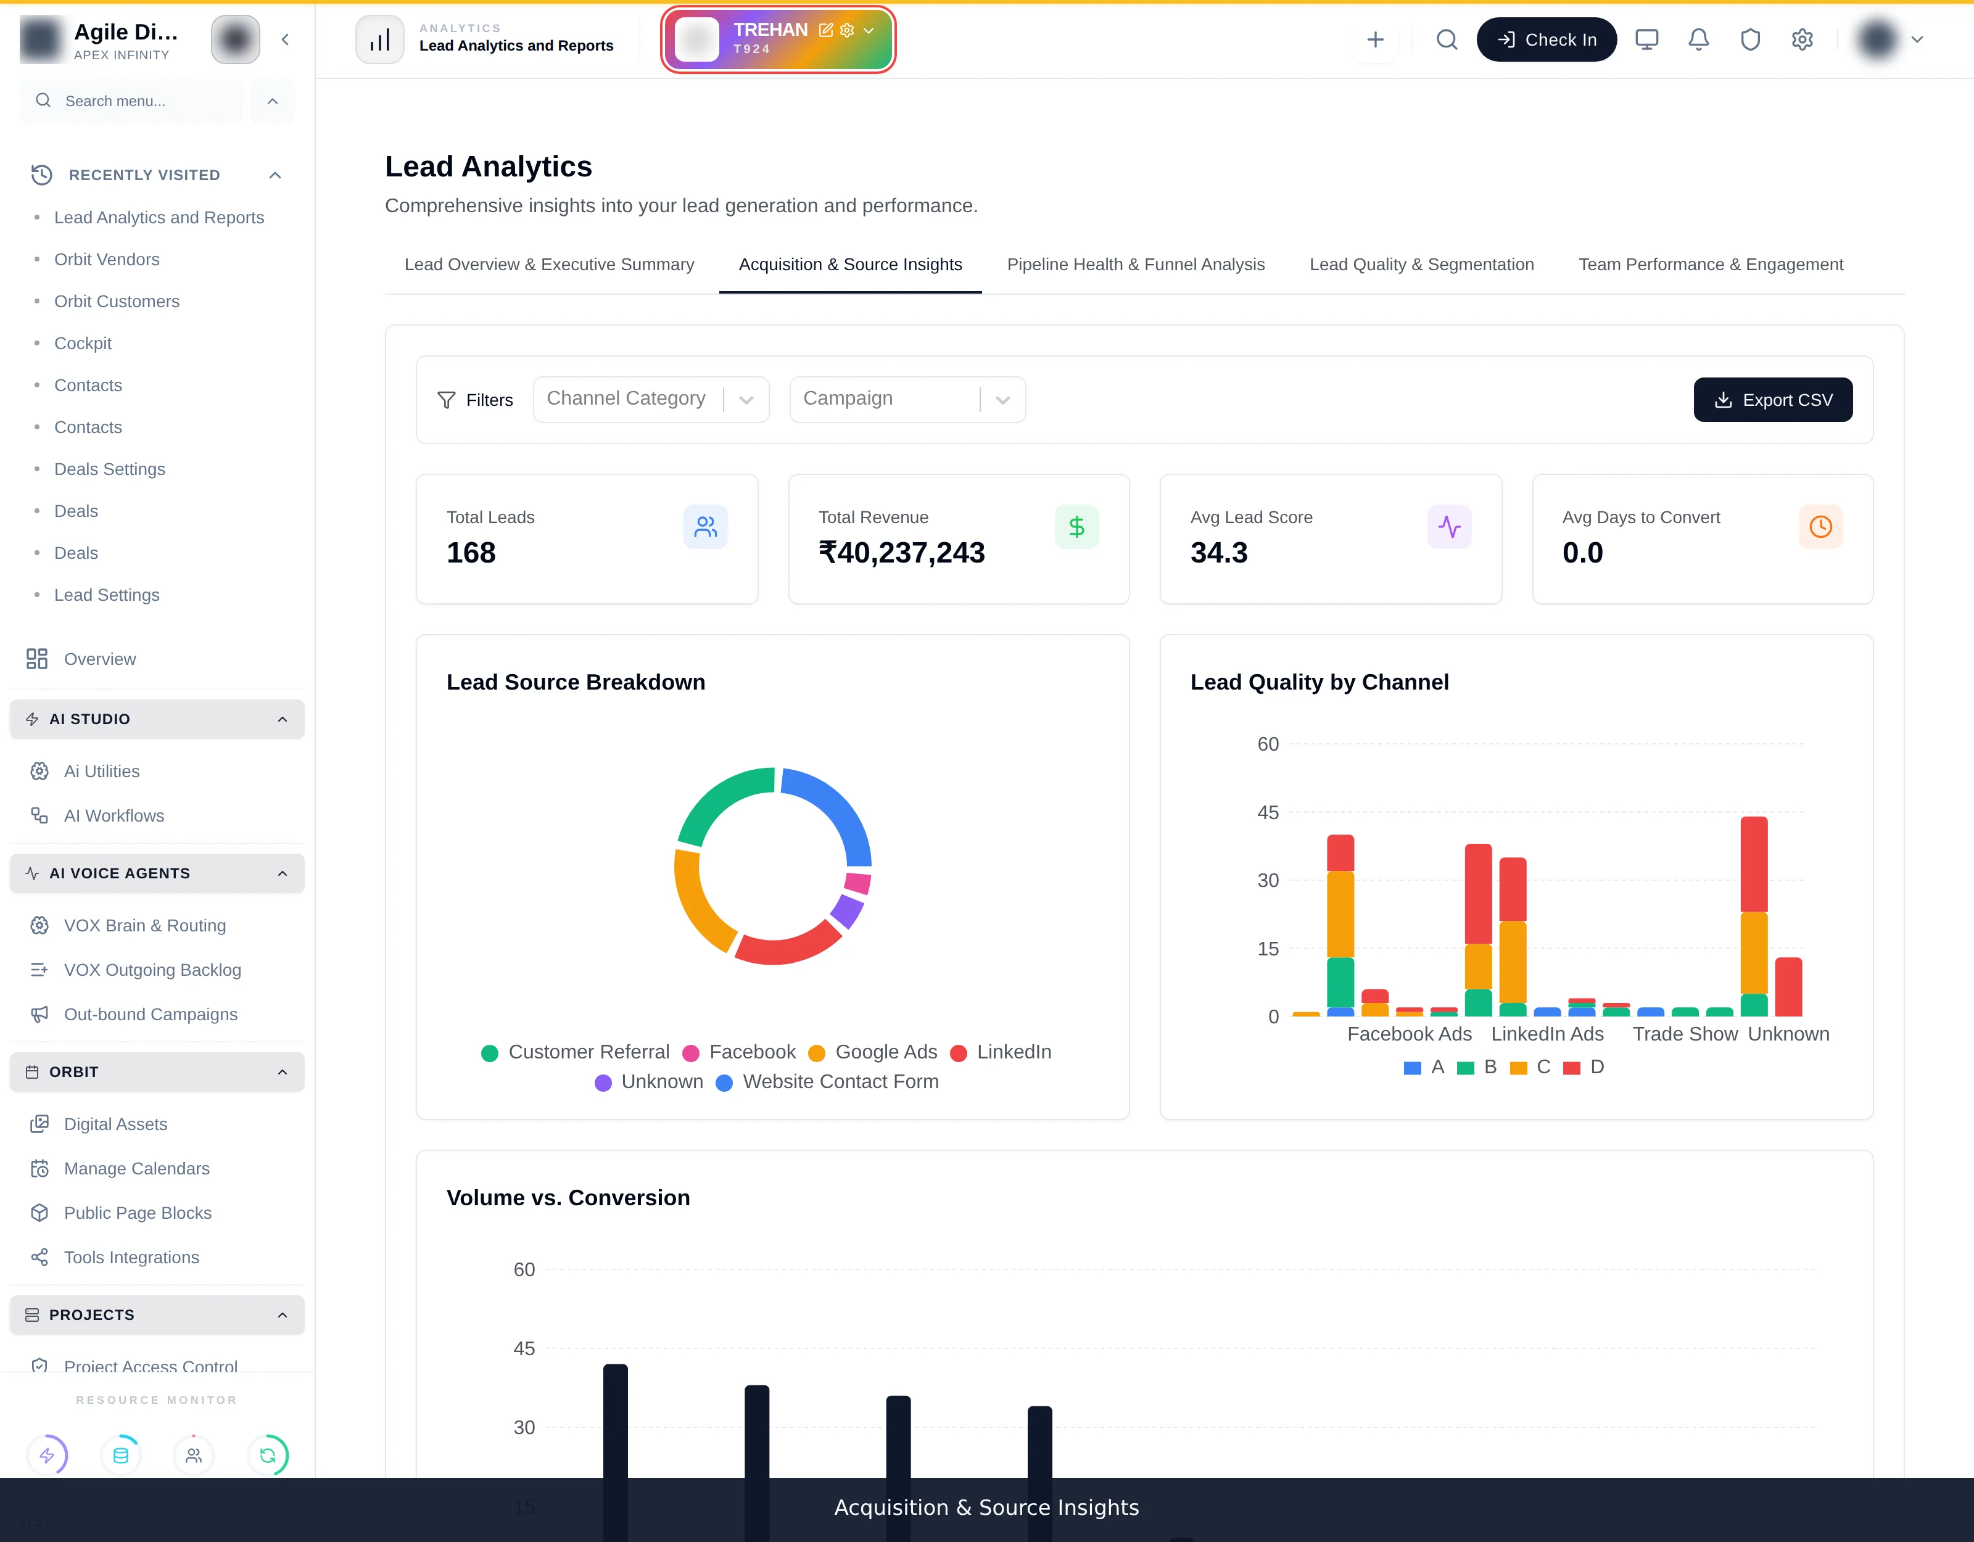Image resolution: width=1974 pixels, height=1542 pixels.
Task: Collapse the Orbit section
Action: pos(157,1072)
